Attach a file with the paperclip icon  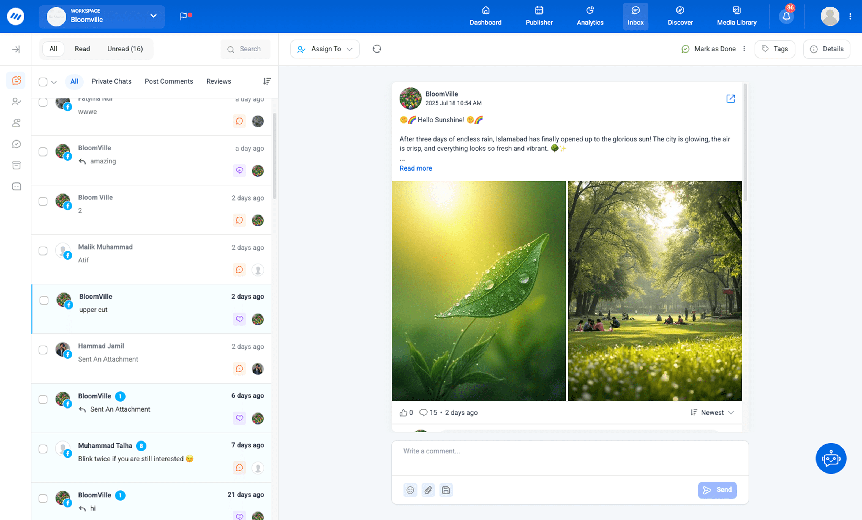click(x=428, y=490)
